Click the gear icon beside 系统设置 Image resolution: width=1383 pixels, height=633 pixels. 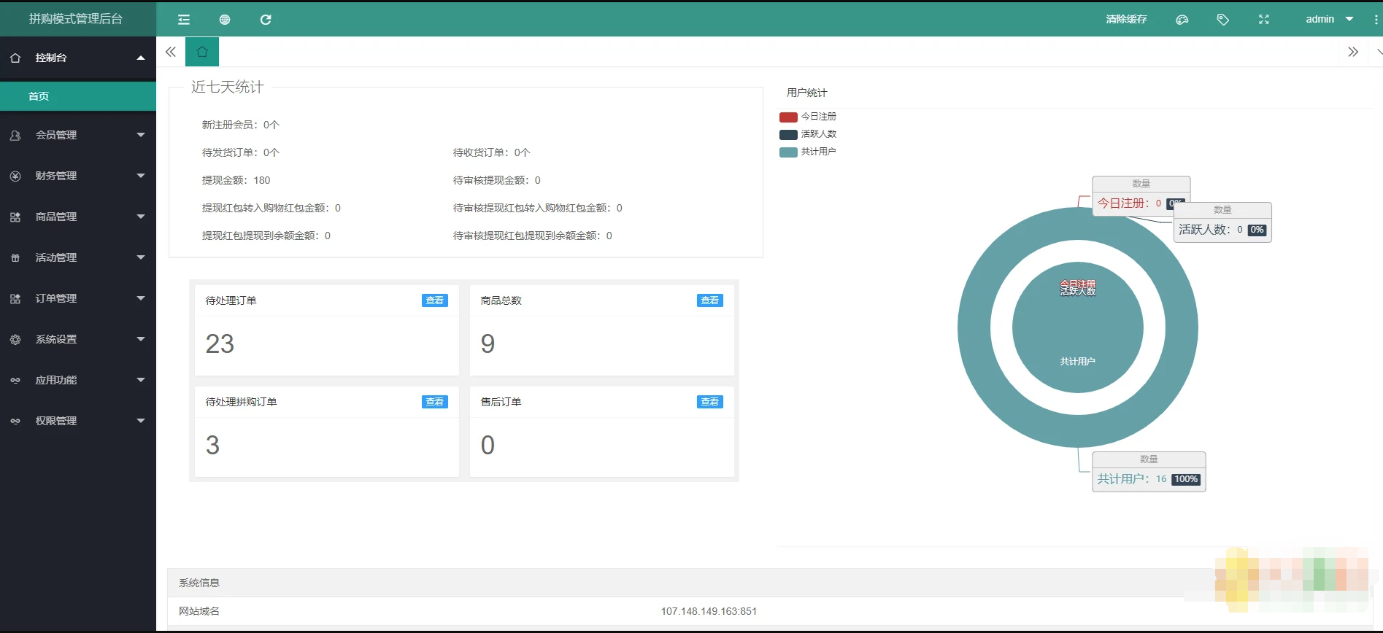coord(15,339)
